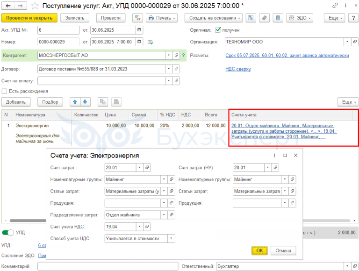This screenshot has height=271, width=359.
Task: Toggle the Оригинал получен checkbox
Action: 218,30
